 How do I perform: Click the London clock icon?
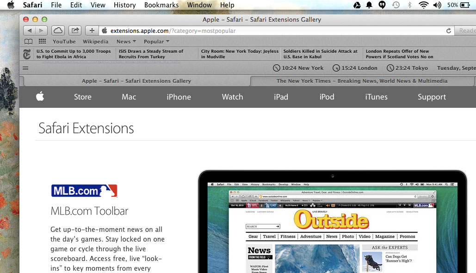(x=336, y=68)
